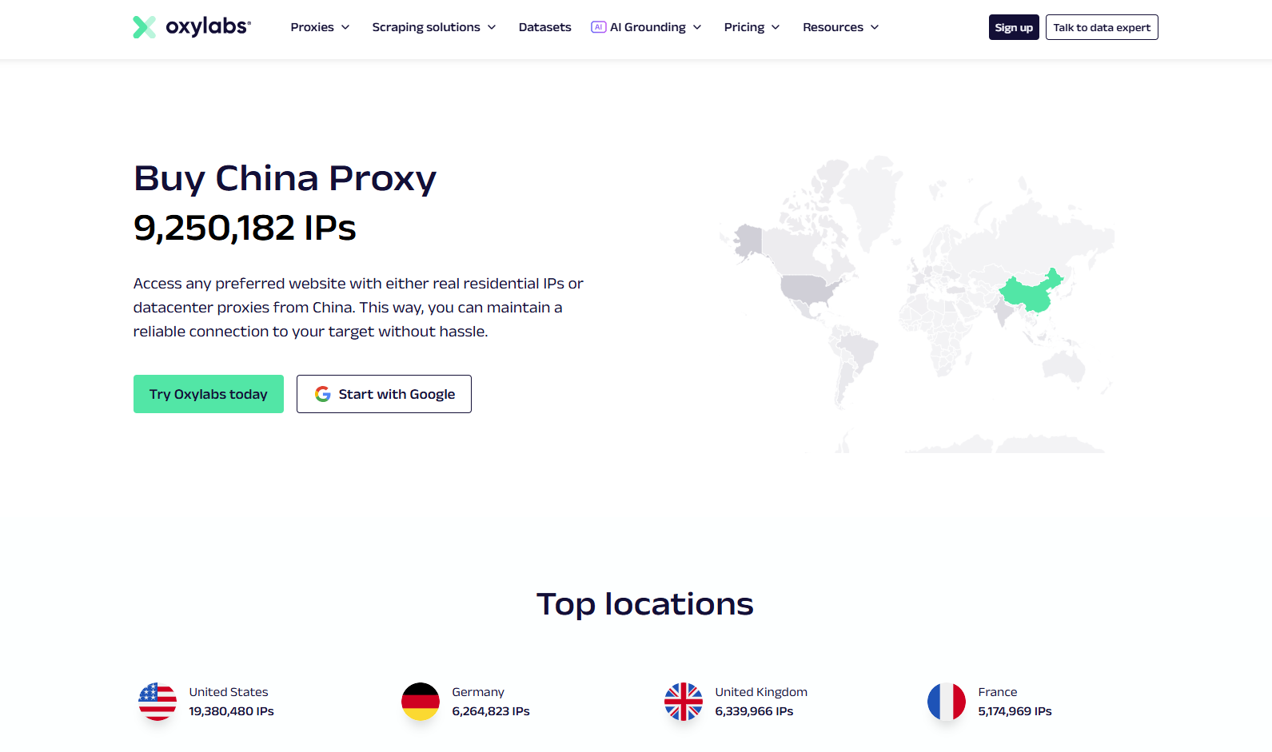Open the Datasets menu item
This screenshot has width=1272, height=752.
[x=545, y=27]
